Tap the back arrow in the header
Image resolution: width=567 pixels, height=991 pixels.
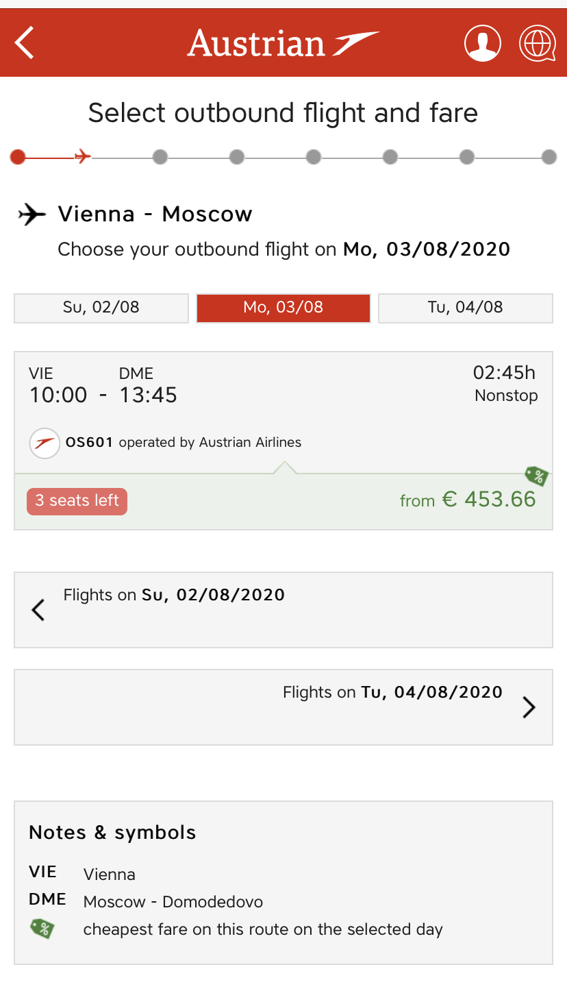(x=25, y=42)
